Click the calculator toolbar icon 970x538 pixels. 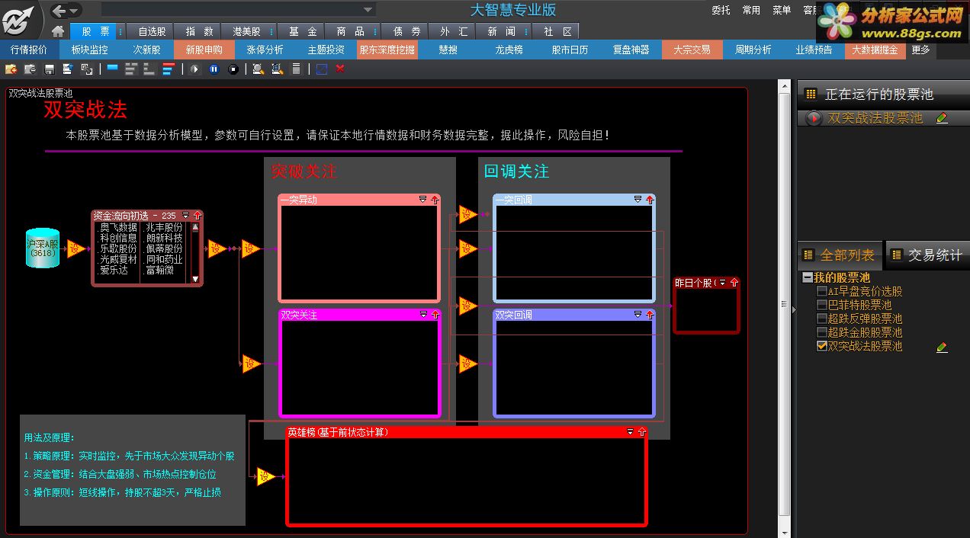click(x=297, y=69)
